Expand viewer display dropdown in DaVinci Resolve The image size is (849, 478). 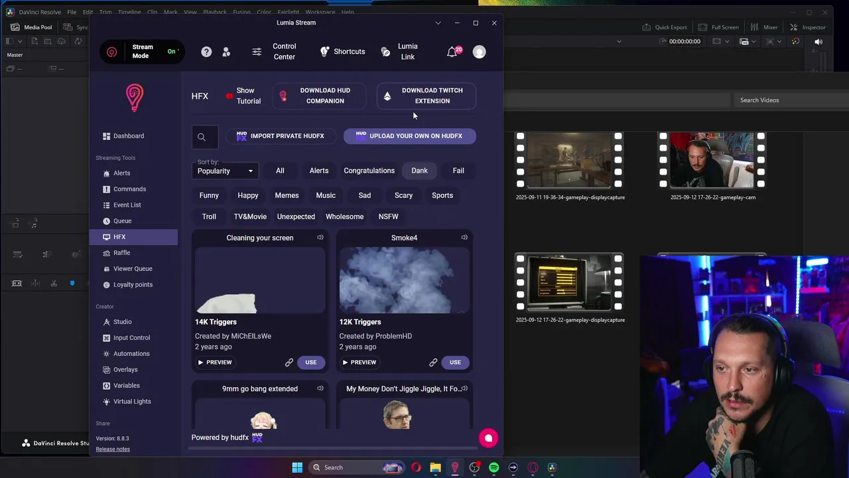[726, 42]
